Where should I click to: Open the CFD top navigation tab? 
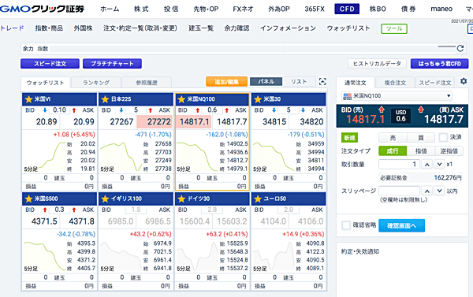347,9
